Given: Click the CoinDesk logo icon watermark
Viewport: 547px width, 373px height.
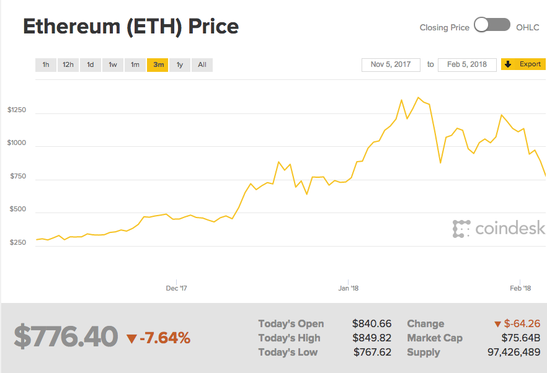Looking at the screenshot, I should [462, 229].
